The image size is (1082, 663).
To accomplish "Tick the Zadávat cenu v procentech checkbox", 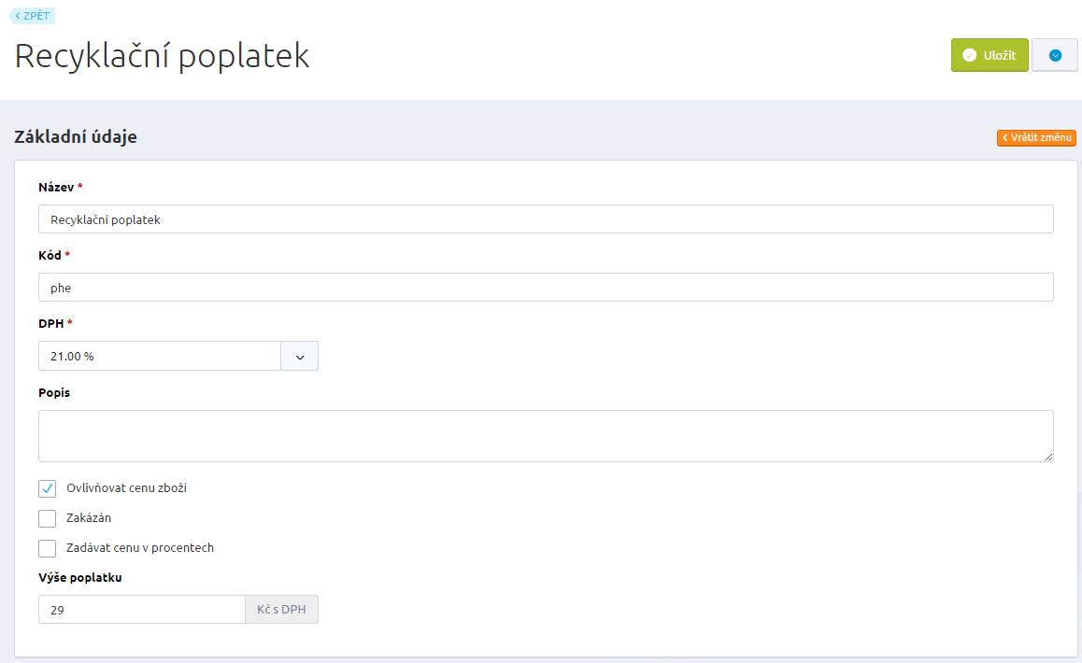I will pyautogui.click(x=48, y=548).
